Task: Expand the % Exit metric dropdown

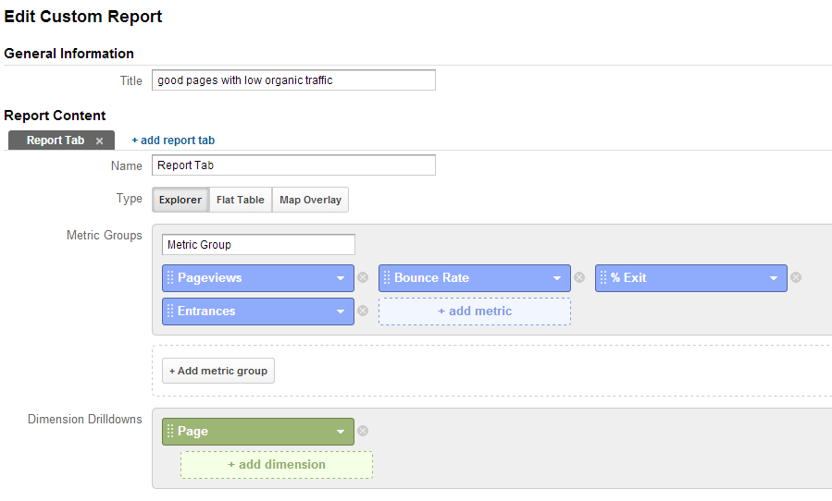Action: tap(774, 278)
